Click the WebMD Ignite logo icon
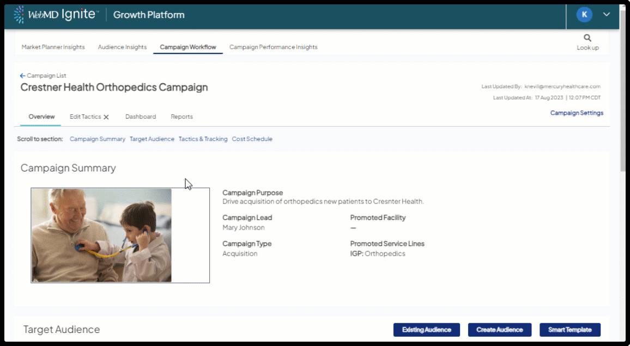The width and height of the screenshot is (630, 346). coord(19,15)
